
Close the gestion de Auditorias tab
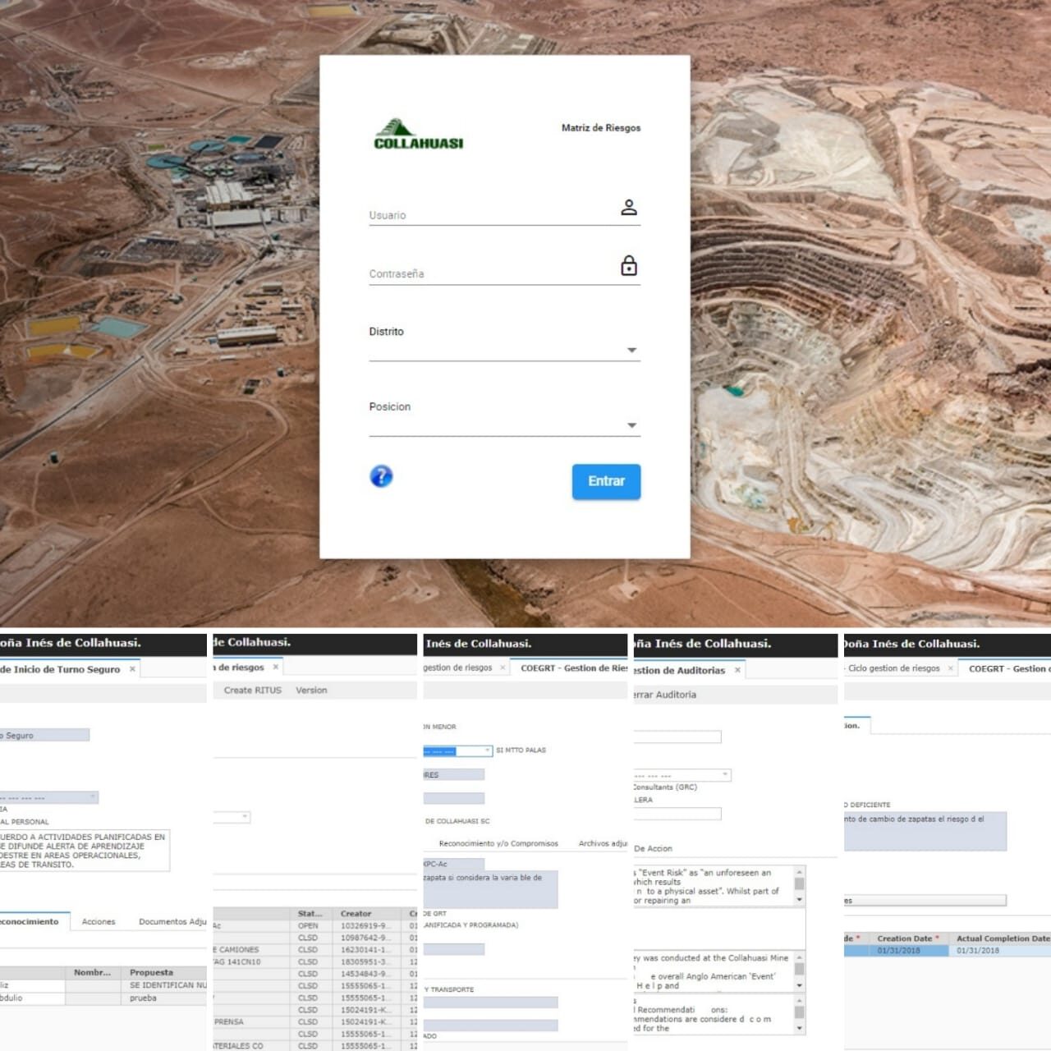pos(737,670)
